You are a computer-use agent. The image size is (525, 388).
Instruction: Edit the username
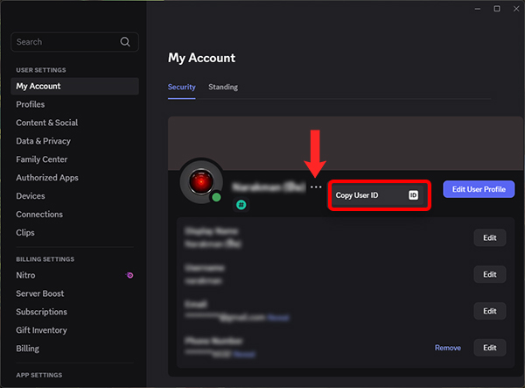click(x=489, y=274)
